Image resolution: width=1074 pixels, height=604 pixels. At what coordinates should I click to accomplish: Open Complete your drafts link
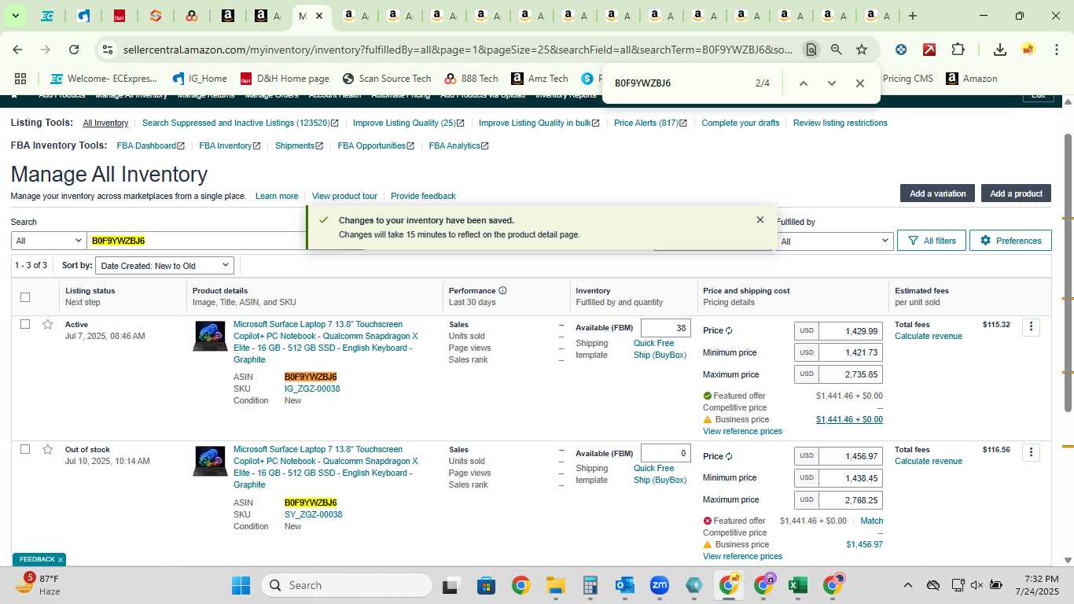coord(741,123)
